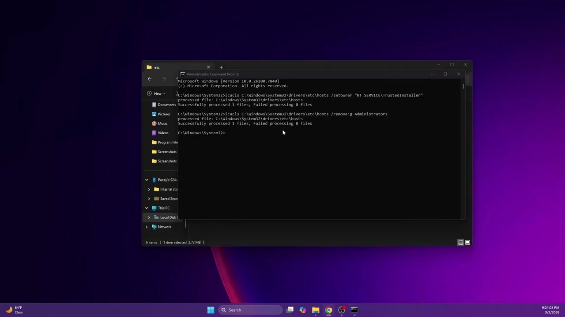This screenshot has height=317, width=565.
Task: Switch to OBS Studio in the taskbar
Action: click(341, 310)
